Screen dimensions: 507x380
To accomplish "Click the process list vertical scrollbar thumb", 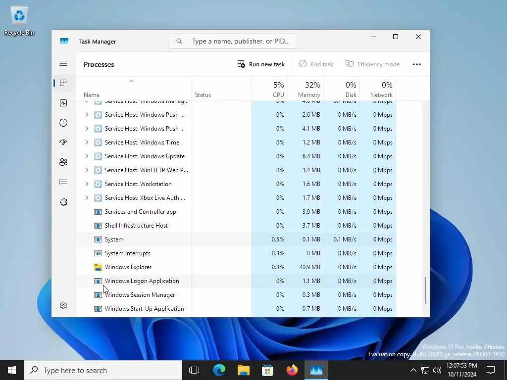I will coord(425,290).
